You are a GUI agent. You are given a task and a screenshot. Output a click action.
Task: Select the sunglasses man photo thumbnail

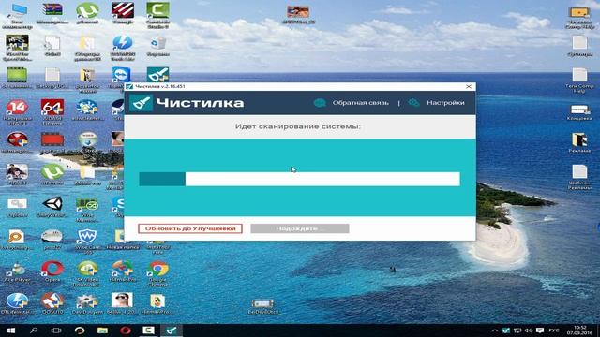click(123, 303)
